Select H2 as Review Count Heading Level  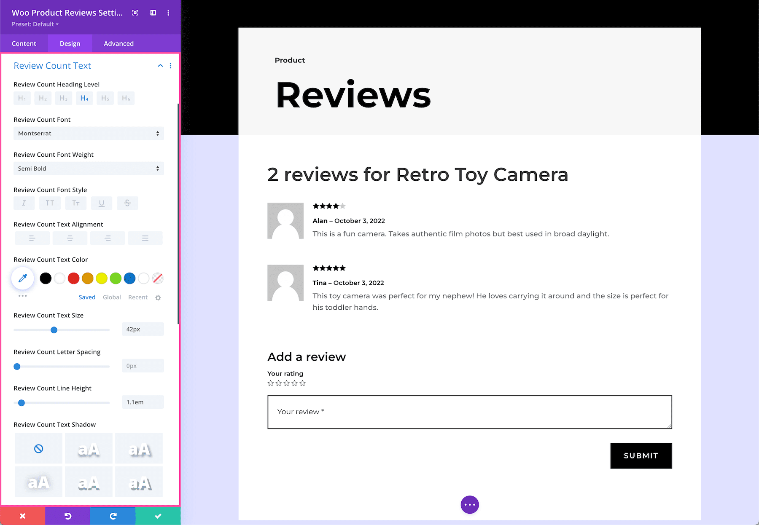(x=43, y=98)
